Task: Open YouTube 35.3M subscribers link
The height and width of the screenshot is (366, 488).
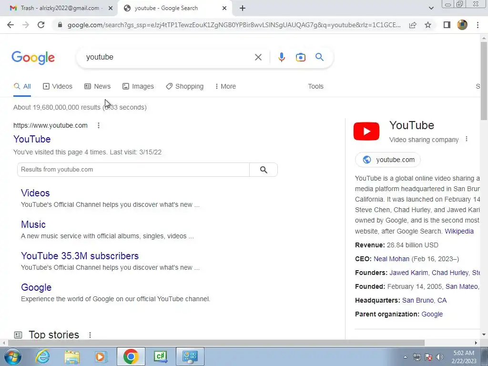Action: 80,256
